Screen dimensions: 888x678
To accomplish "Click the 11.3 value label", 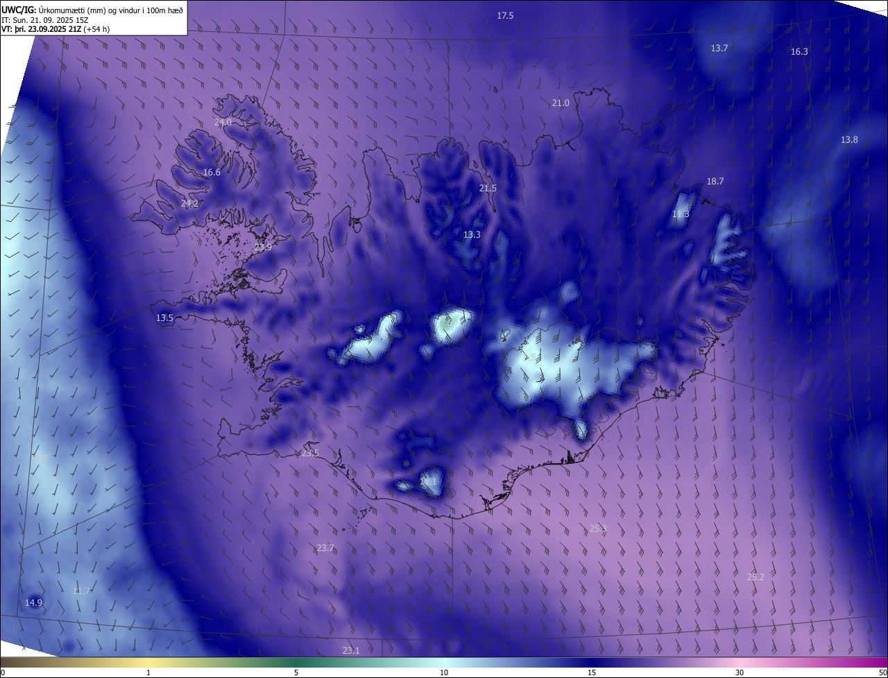I will [681, 214].
